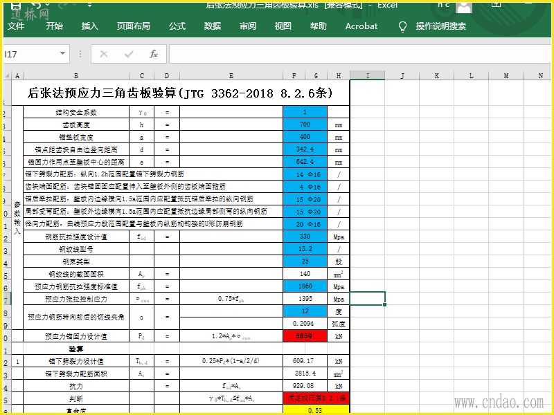554x415 pixels.
Task: Select the cell showing 342.4
Action: (x=305, y=149)
